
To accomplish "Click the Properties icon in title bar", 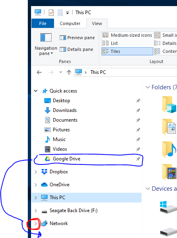I will 51,13.
